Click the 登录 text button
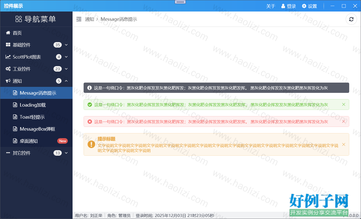 pos(291,6)
